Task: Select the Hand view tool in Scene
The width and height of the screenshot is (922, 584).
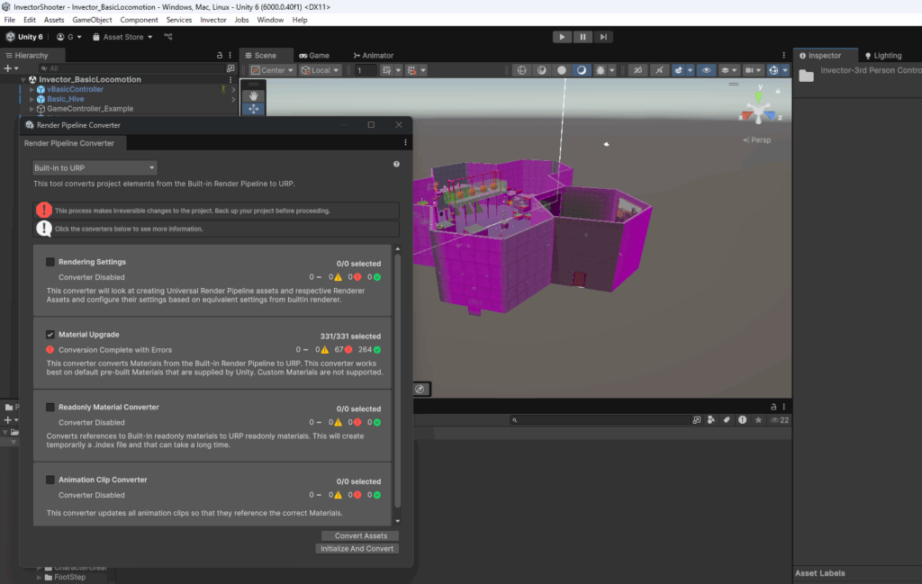Action: tap(253, 95)
